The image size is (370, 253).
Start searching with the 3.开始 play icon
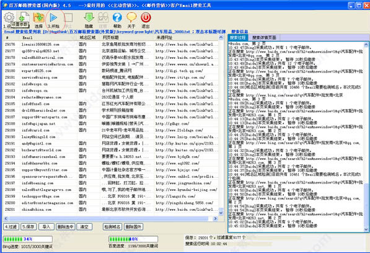pos(53,17)
